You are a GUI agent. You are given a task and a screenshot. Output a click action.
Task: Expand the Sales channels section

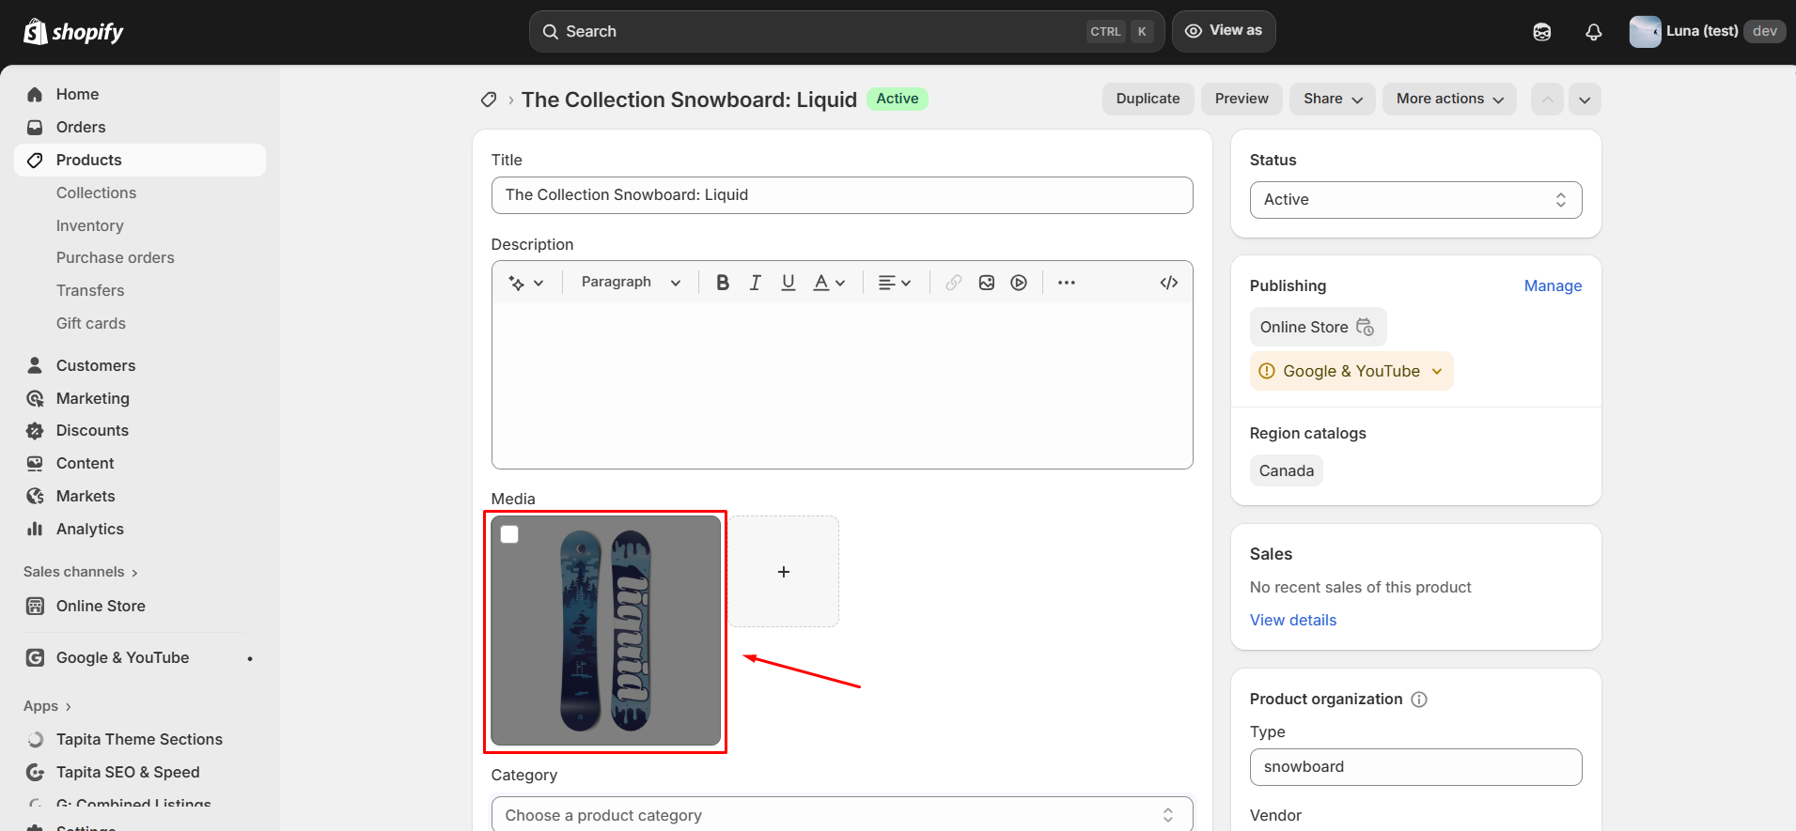[81, 572]
